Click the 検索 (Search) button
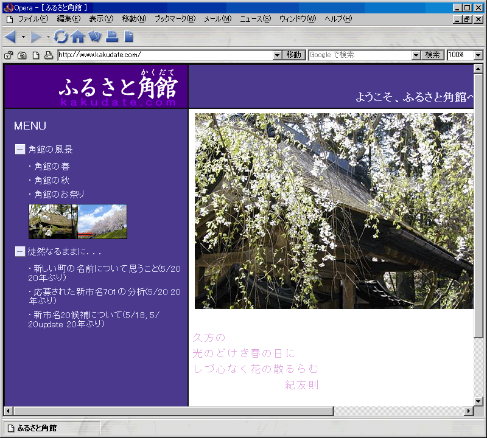 pyautogui.click(x=432, y=55)
